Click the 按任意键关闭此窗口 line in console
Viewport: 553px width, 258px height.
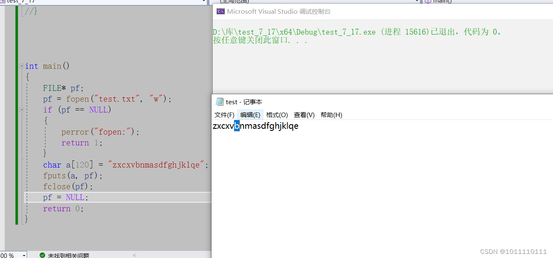[x=260, y=41]
